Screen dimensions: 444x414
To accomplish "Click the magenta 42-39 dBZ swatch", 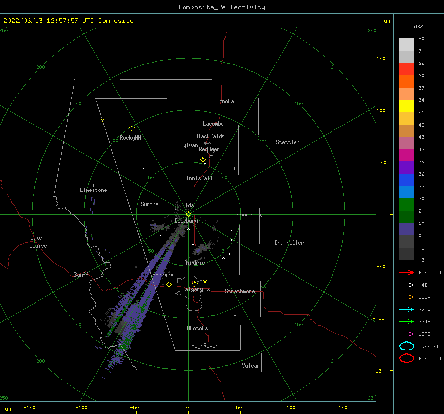I will 407,156.
